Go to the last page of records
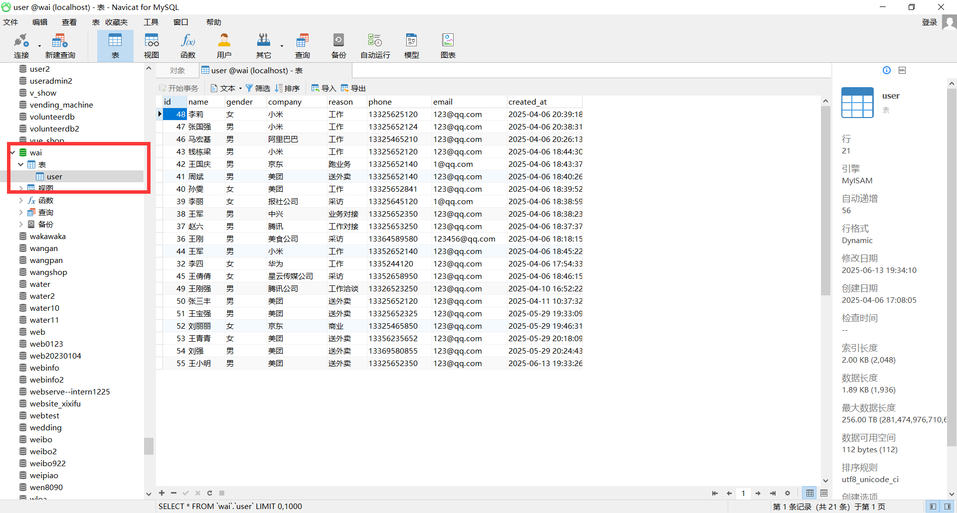 (x=773, y=493)
